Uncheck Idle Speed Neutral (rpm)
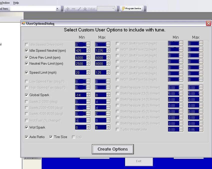212x169 pixels. pyautogui.click(x=26, y=51)
